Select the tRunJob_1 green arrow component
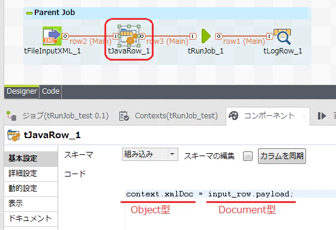Image resolution: width=336 pixels, height=230 pixels. [x=206, y=36]
